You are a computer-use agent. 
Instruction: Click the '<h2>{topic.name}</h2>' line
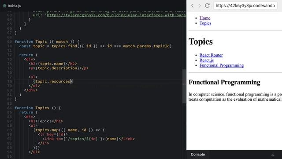(53, 64)
